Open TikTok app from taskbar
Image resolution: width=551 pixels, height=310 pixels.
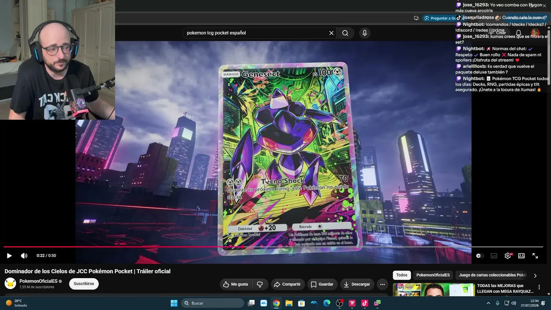pos(365,303)
